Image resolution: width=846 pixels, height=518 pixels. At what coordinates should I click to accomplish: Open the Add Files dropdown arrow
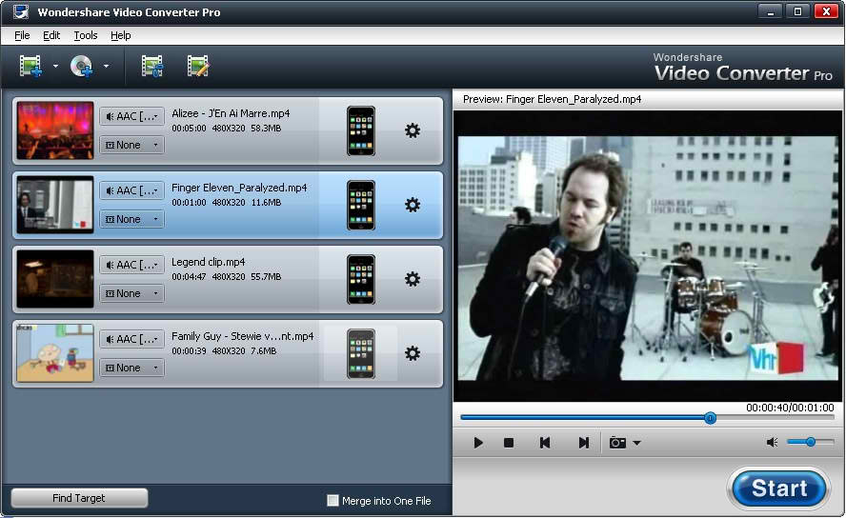pos(55,67)
